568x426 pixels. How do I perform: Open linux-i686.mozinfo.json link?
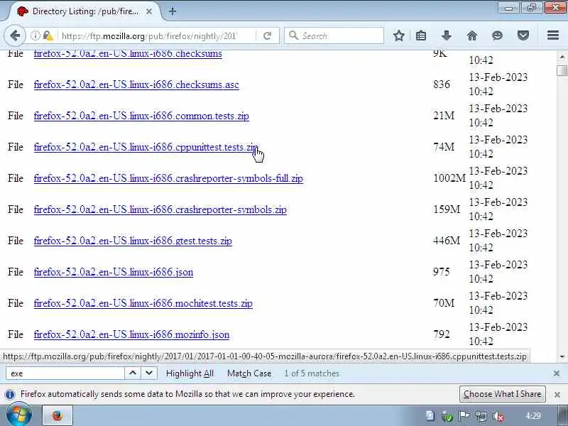click(x=131, y=334)
